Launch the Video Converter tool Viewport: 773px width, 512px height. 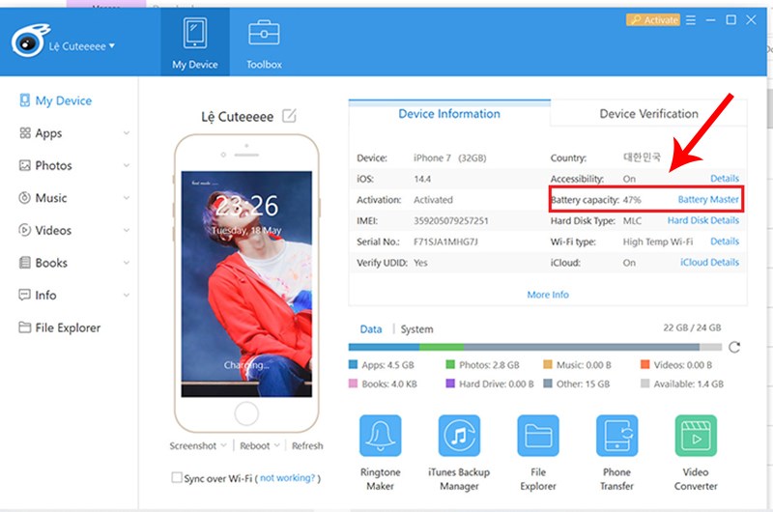click(x=696, y=436)
